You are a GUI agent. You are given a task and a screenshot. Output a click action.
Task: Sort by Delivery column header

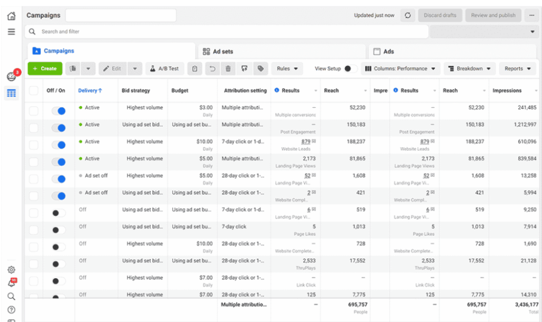[x=90, y=90]
